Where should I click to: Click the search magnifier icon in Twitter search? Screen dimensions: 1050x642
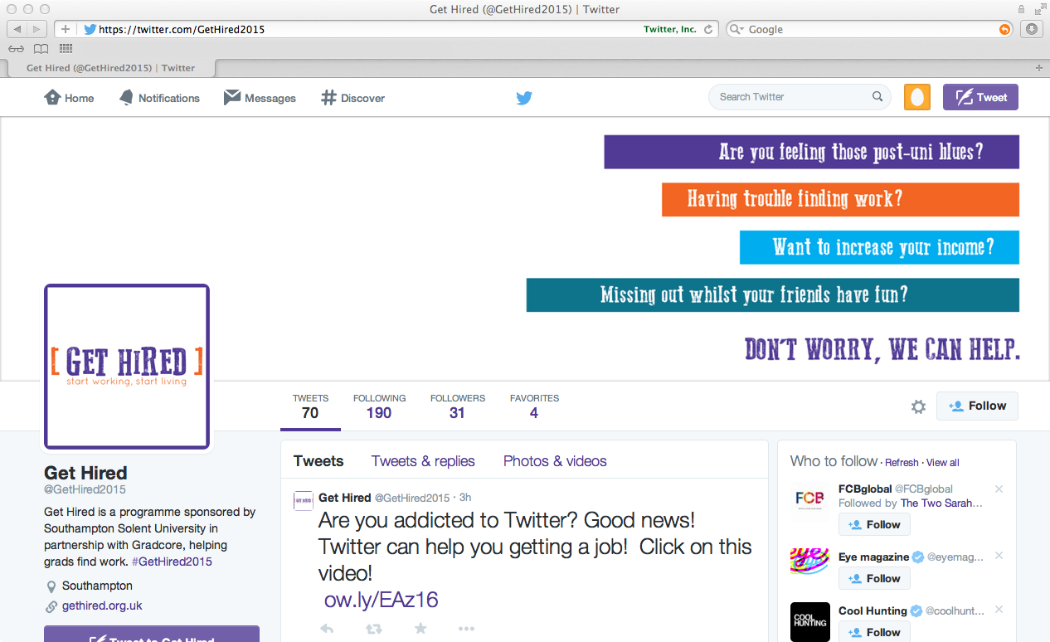[877, 97]
